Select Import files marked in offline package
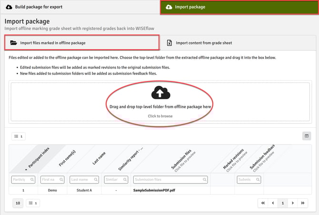The image size is (319, 215). click(x=52, y=43)
